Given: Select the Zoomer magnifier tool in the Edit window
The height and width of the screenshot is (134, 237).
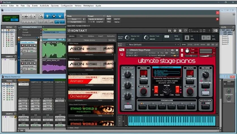Looking at the screenshot, I should [x=41, y=16].
